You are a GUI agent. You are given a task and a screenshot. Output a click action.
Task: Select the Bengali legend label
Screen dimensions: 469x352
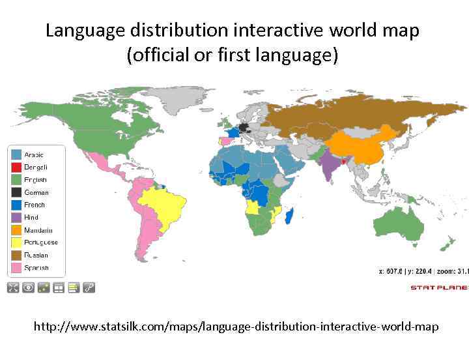[36, 168]
